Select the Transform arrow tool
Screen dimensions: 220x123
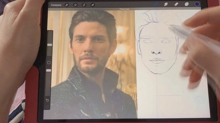pos(92,5)
